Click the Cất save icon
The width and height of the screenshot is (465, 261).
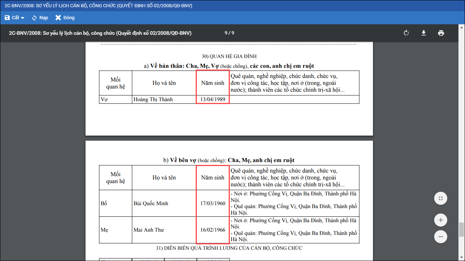(x=7, y=18)
